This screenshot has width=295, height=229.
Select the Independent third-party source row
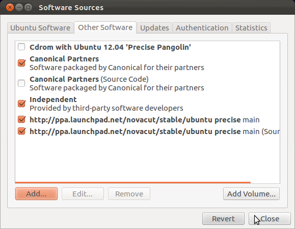(148, 104)
